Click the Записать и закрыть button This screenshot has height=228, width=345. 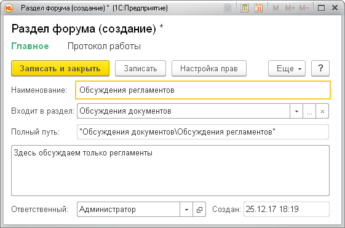[60, 68]
